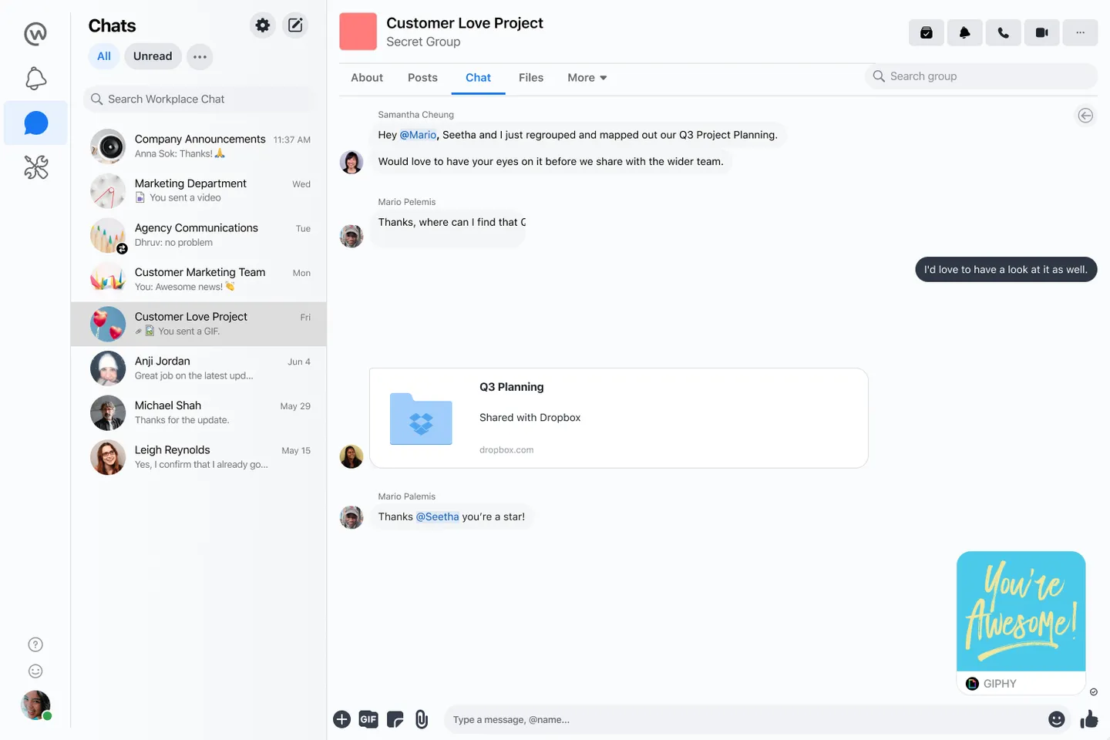
Task: Switch to the Files tab
Action: point(531,78)
